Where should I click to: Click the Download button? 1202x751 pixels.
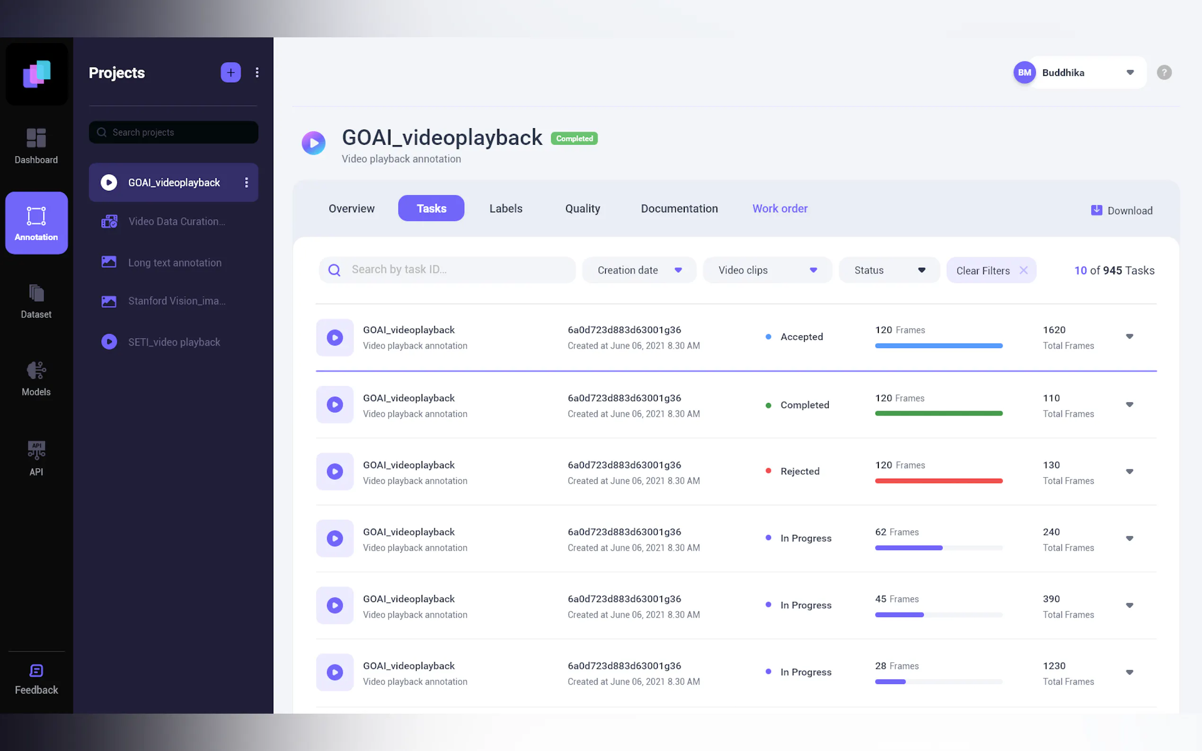[1122, 210]
